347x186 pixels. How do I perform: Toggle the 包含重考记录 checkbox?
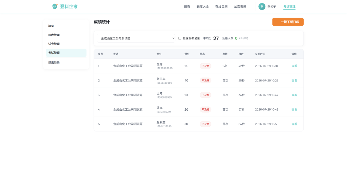[x=180, y=38]
